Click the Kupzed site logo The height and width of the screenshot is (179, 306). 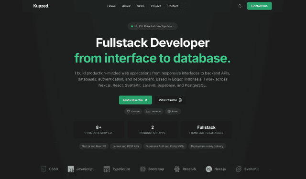[41, 6]
